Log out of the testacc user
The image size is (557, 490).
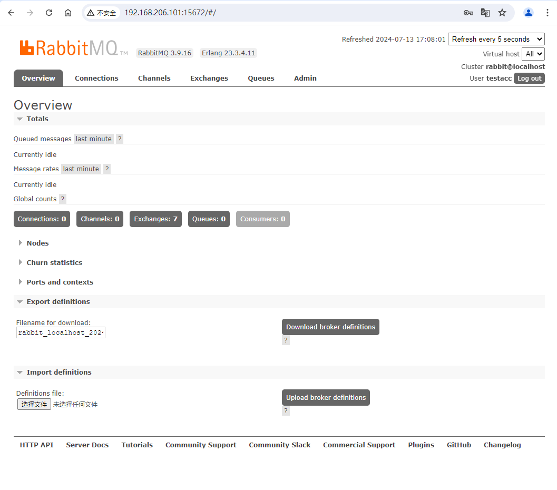point(529,78)
